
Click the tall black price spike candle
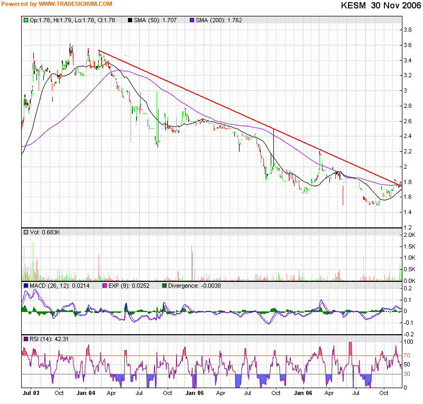click(x=273, y=148)
